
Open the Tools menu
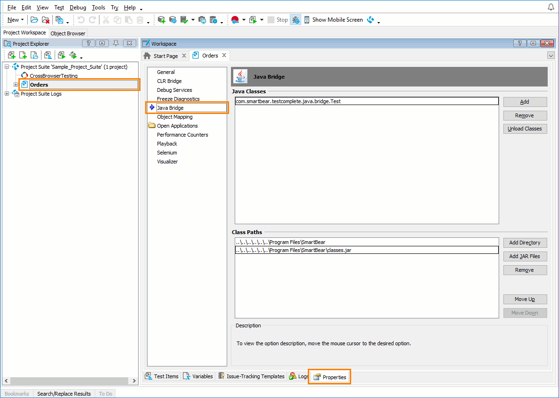coord(99,8)
